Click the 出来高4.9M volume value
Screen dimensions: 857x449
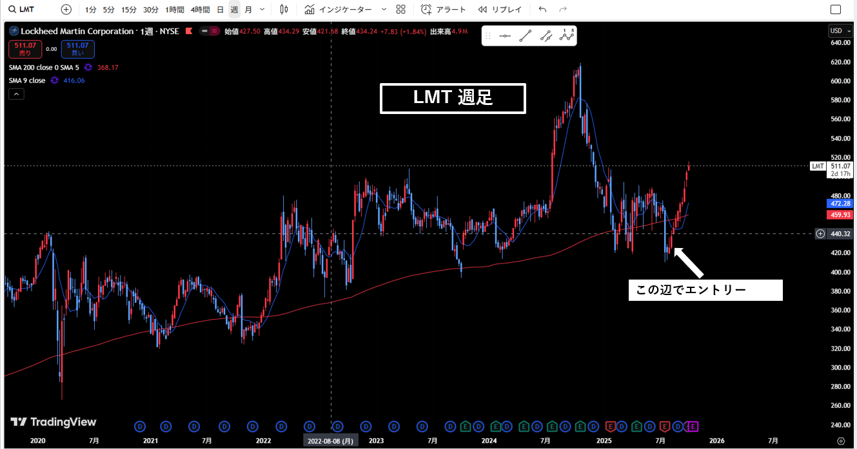click(448, 31)
